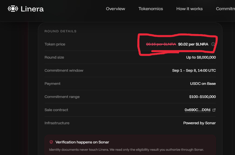
Task: Click the Commitment range label
Action: [62, 97]
